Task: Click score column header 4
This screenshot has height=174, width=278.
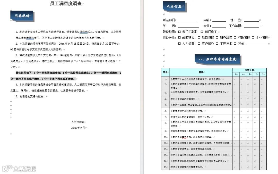Action: coord(243,74)
